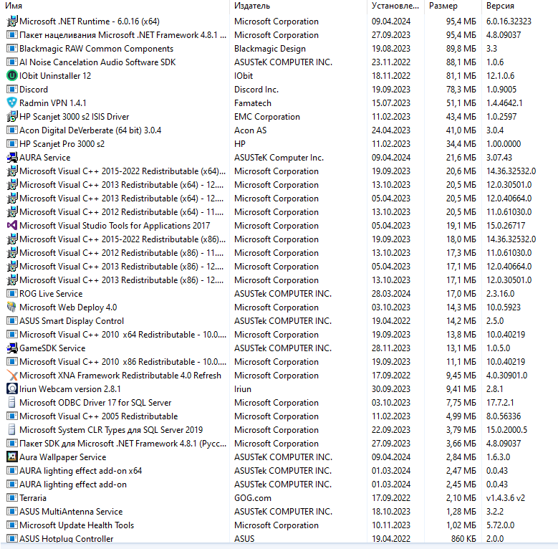Click the Microsoft System CLR Types icon
This screenshot has height=549, width=558.
(x=11, y=430)
